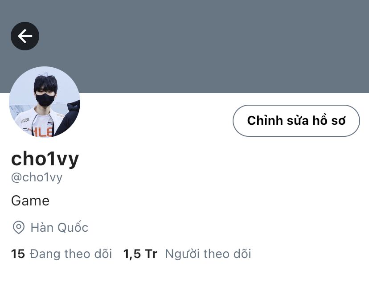Image resolution: width=369 pixels, height=291 pixels.
Task: Click the HLE jersey logo in avatar
Action: coord(42,132)
